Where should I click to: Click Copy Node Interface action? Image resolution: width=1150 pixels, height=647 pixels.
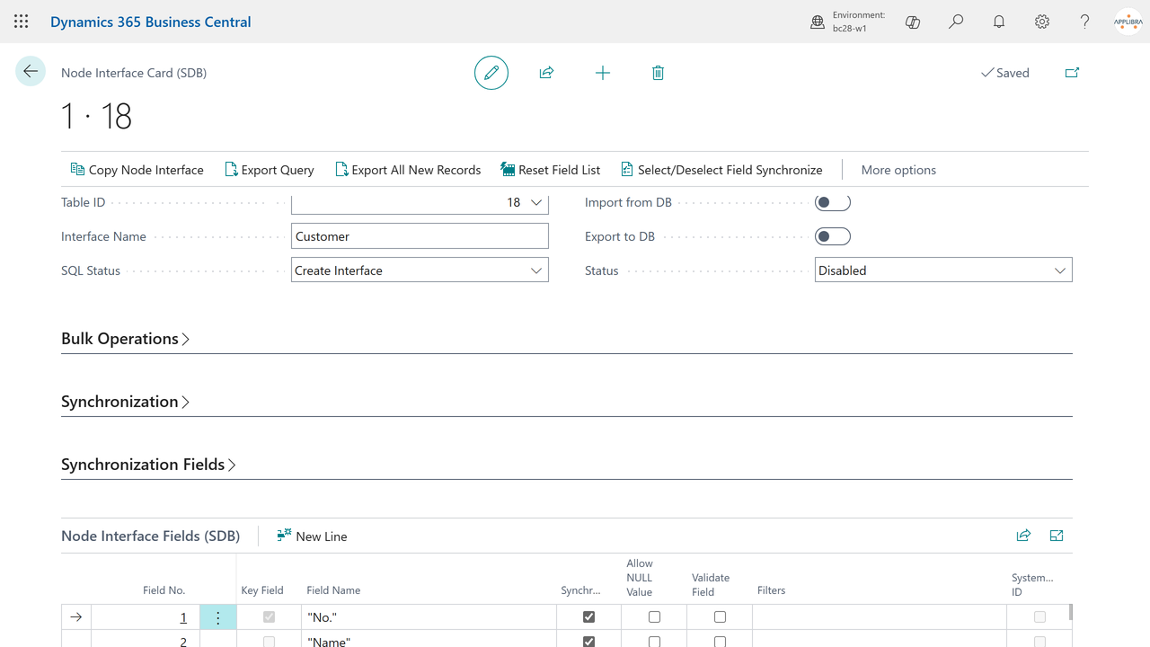pos(137,170)
